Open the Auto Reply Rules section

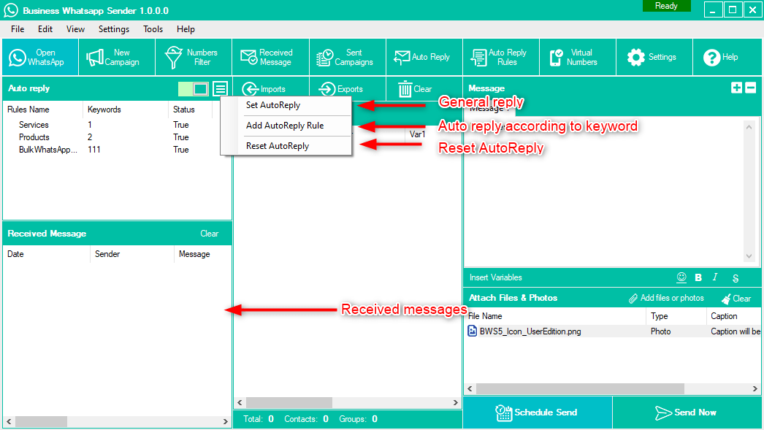[x=500, y=57]
